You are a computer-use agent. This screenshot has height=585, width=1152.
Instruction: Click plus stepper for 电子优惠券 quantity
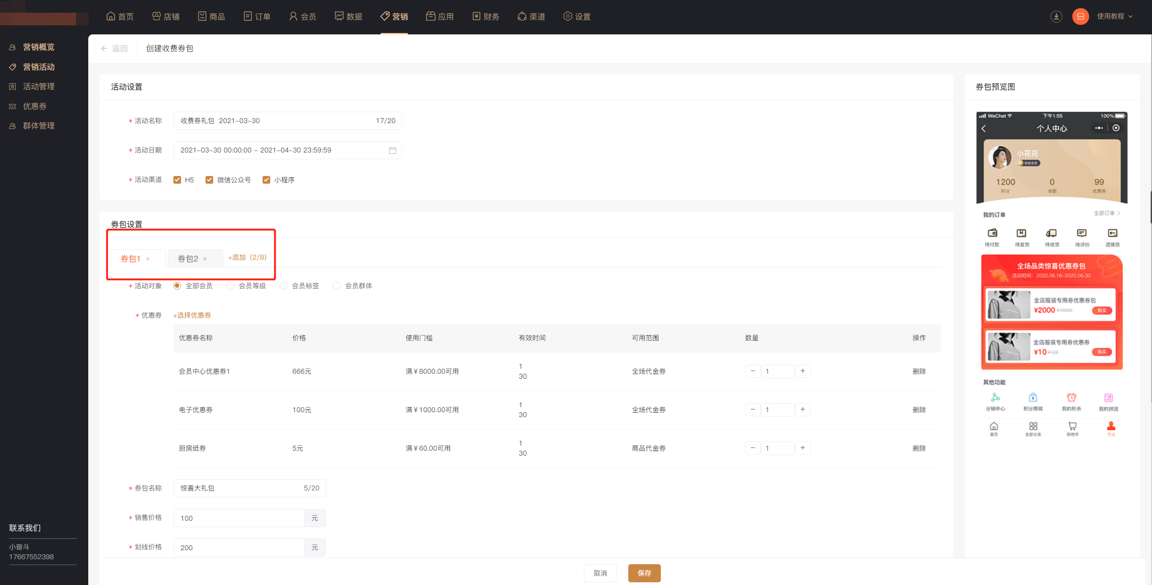coord(803,409)
